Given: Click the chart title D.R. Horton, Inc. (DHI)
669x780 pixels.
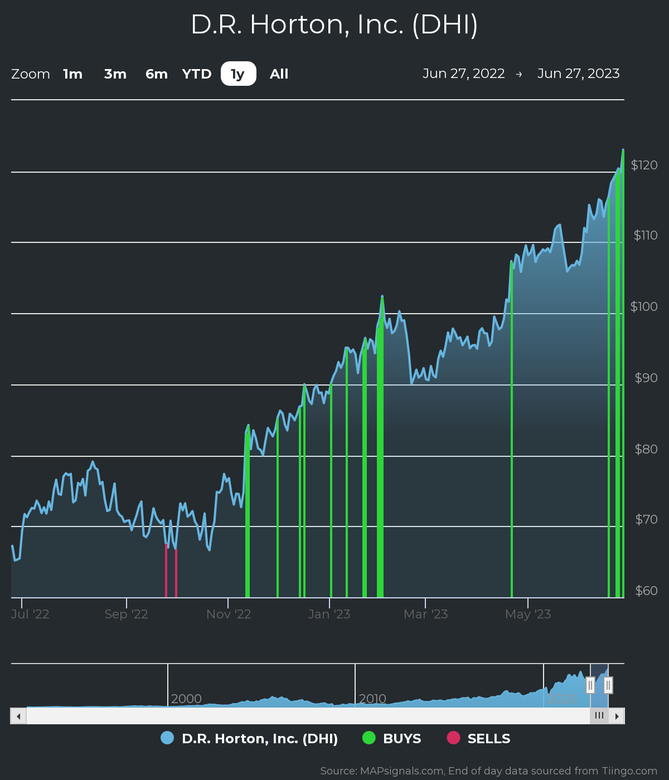Looking at the screenshot, I should [x=334, y=25].
